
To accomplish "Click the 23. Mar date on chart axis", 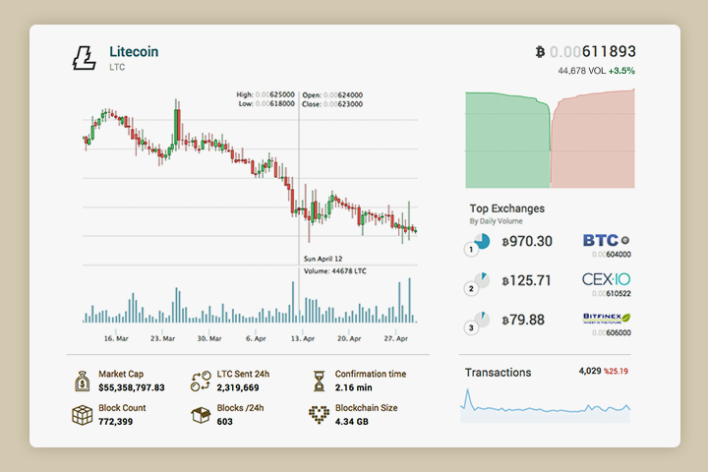I will click(162, 338).
